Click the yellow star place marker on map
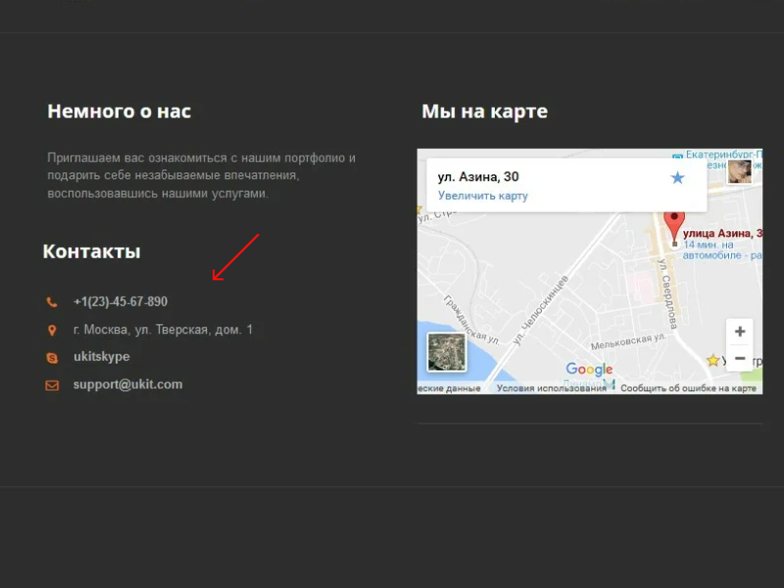The image size is (784, 588). coord(712,361)
